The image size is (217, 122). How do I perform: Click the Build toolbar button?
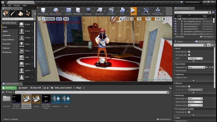[122, 11]
